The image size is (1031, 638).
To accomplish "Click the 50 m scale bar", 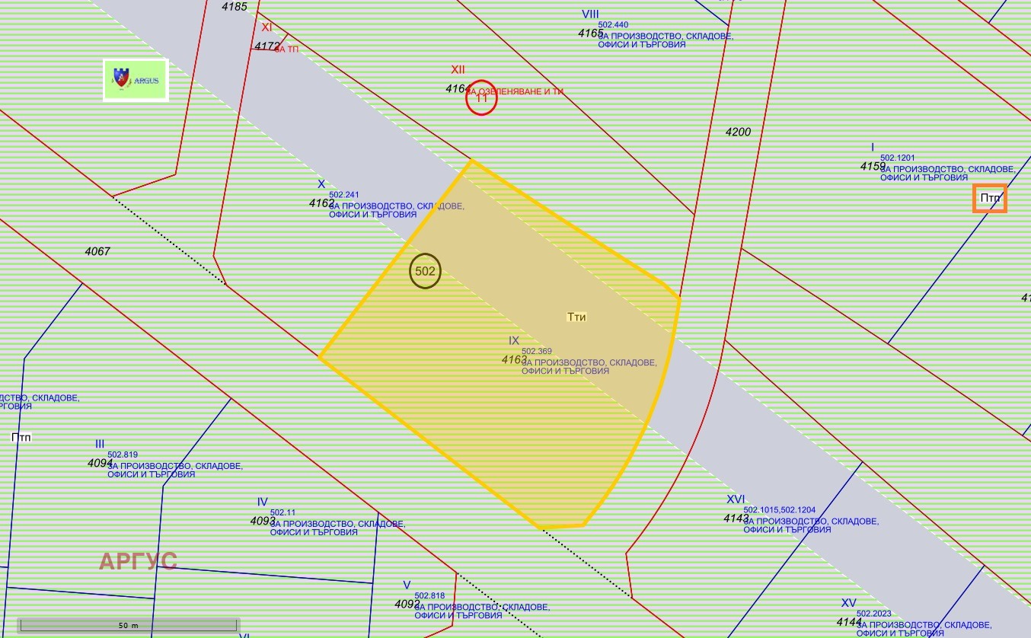I will pyautogui.click(x=129, y=625).
